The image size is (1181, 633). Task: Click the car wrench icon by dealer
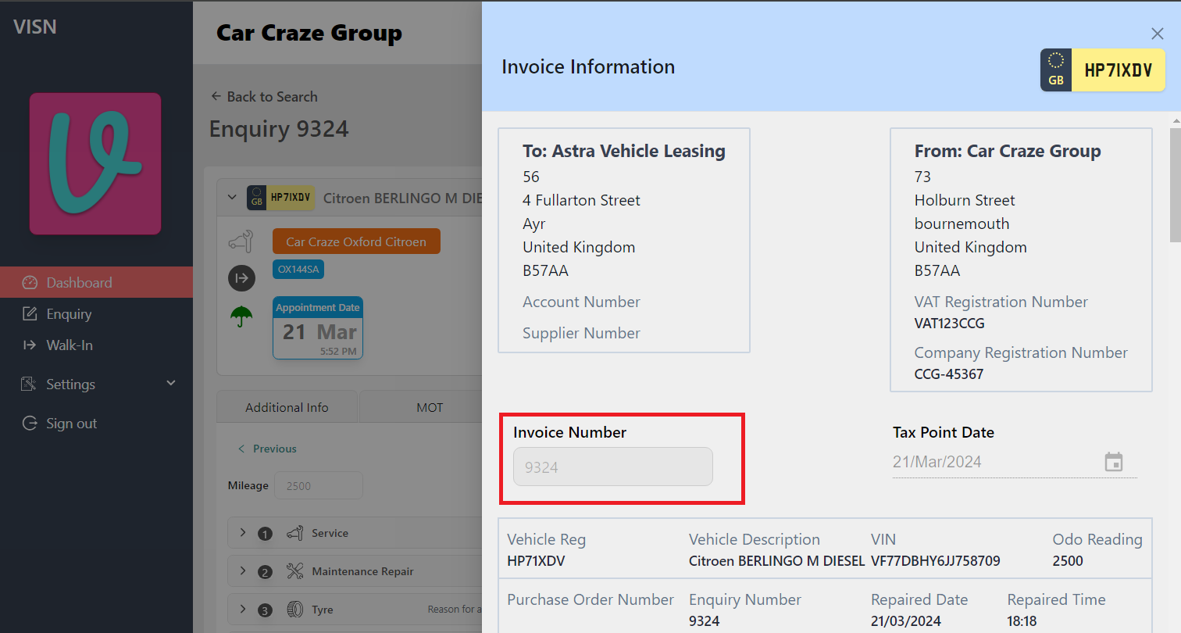[x=241, y=241]
